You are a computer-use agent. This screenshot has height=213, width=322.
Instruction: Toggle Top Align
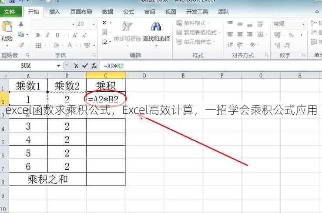click(x=230, y=23)
